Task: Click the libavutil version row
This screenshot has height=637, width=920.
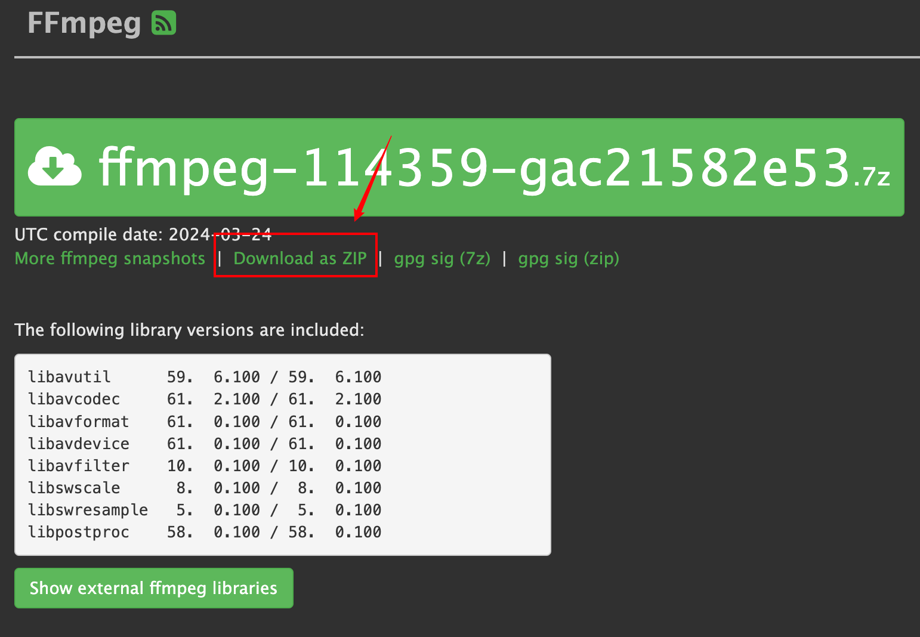Action: [205, 377]
